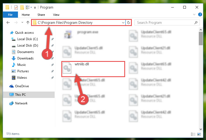Expand the address bar history dropdown

click(x=123, y=22)
